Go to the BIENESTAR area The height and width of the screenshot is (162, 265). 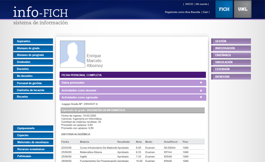tap(231, 77)
